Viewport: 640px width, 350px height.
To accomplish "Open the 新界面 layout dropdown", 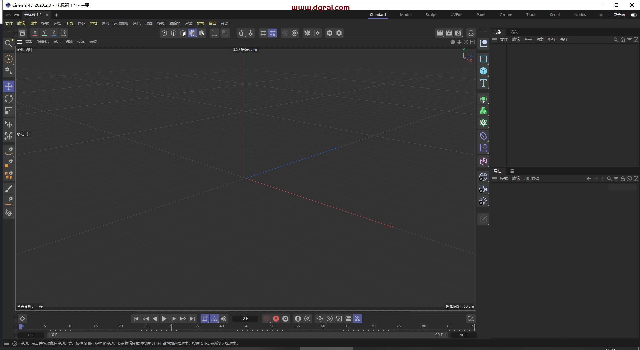I will [619, 15].
